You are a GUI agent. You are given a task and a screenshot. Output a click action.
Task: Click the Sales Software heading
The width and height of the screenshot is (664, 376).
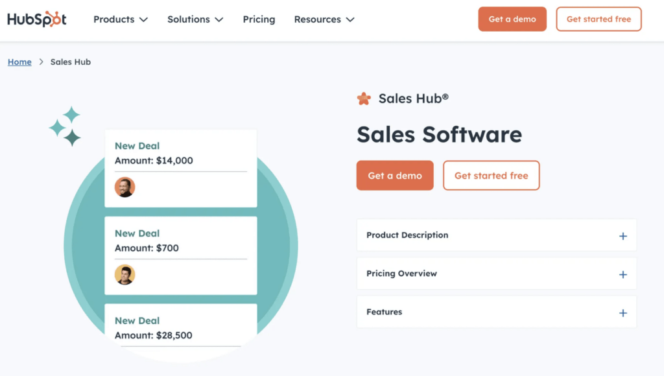[x=439, y=134]
